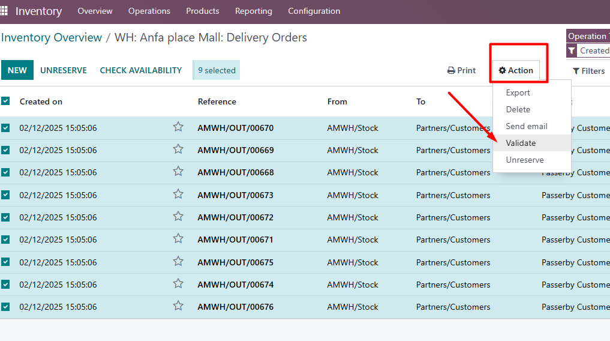Star the AMWH/OUT/00675 delivery order

(178, 261)
